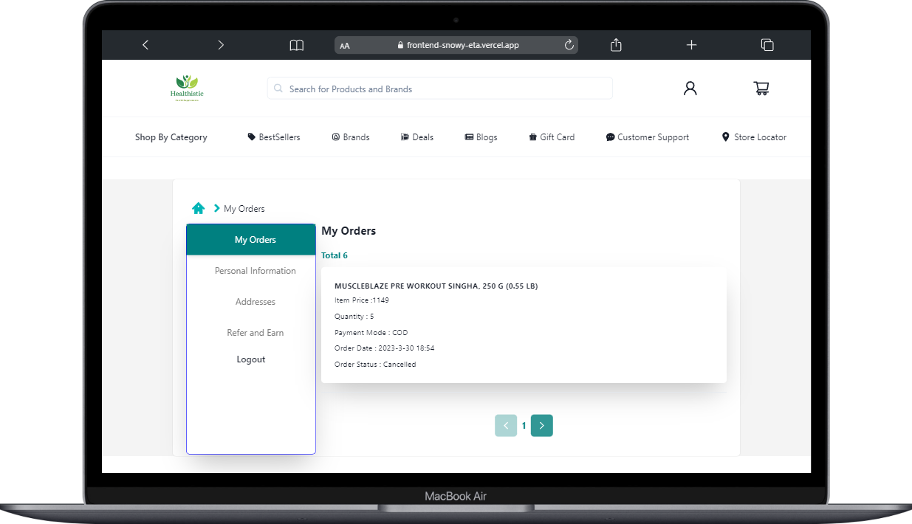912x524 pixels.
Task: Open the Blogs menu item
Action: click(481, 137)
